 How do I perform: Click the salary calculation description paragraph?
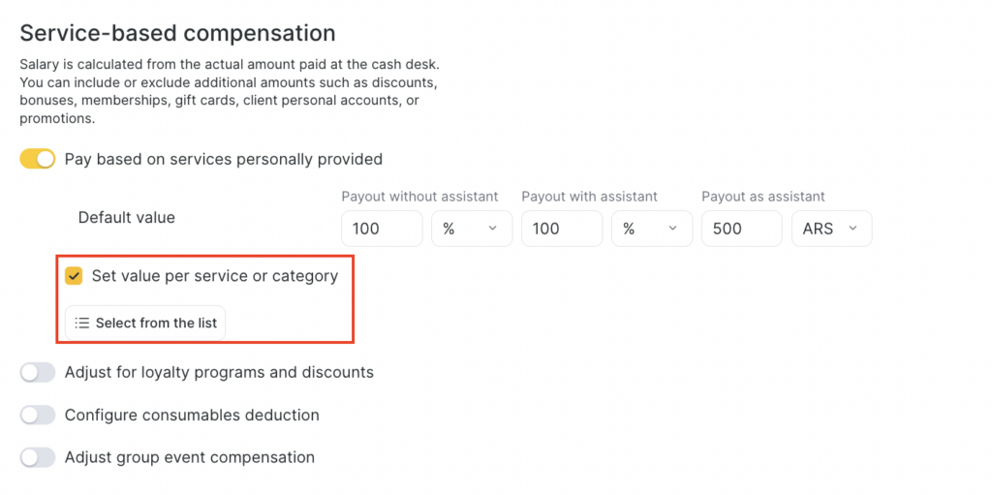click(x=229, y=92)
